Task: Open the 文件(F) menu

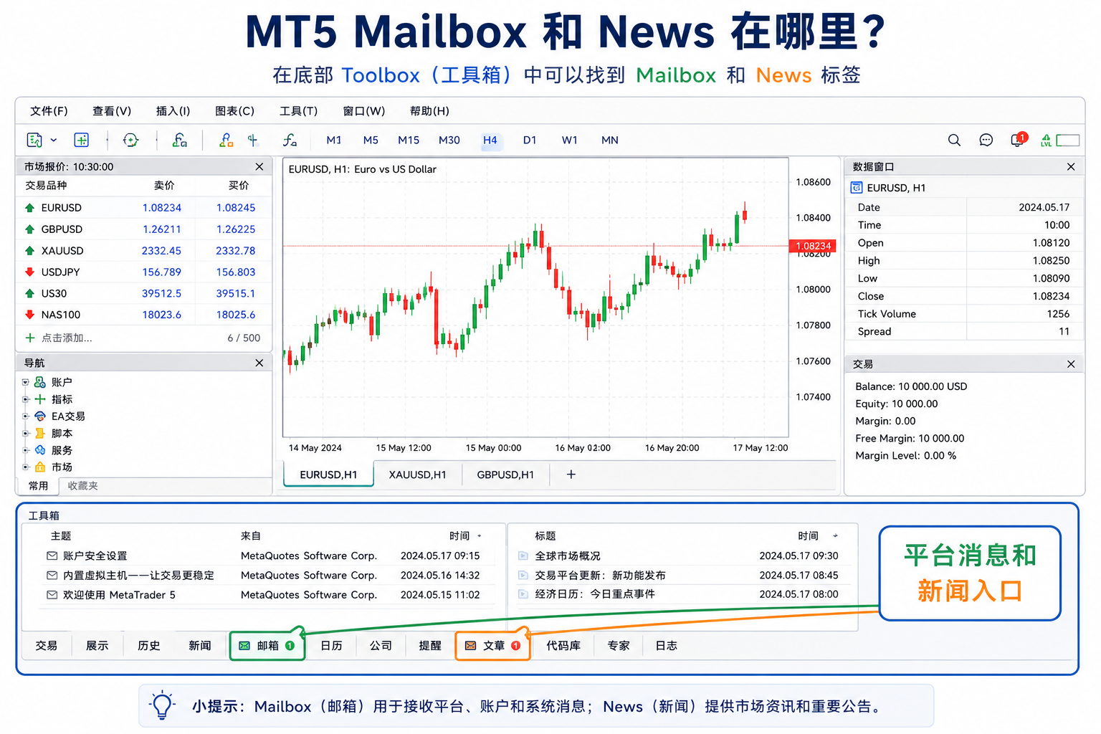Action: click(49, 111)
